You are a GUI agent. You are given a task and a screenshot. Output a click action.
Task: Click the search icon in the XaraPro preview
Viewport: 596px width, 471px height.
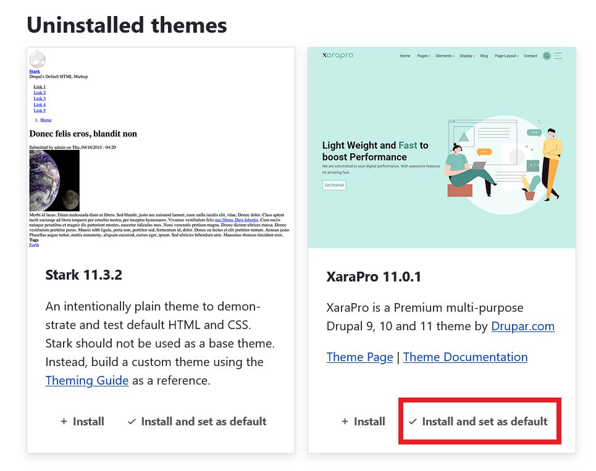point(547,56)
